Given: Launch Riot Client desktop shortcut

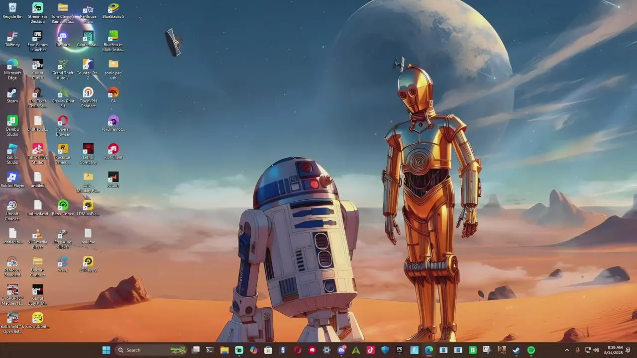Looking at the screenshot, I should tap(113, 152).
